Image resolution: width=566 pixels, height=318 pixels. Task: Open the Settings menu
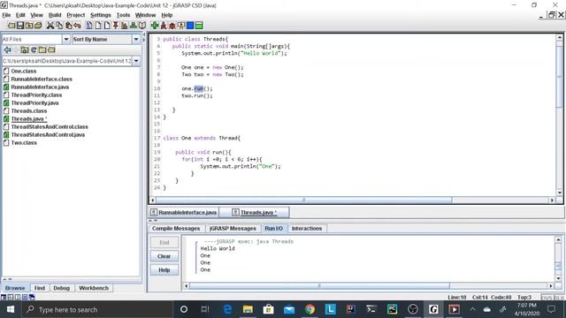click(x=101, y=15)
